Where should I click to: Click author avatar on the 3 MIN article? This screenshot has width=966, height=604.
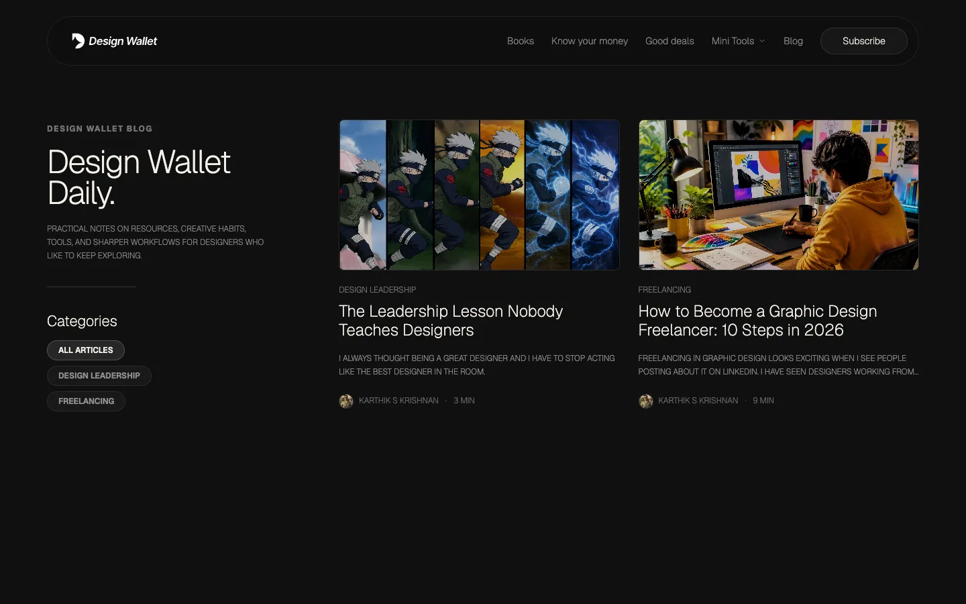(x=346, y=401)
